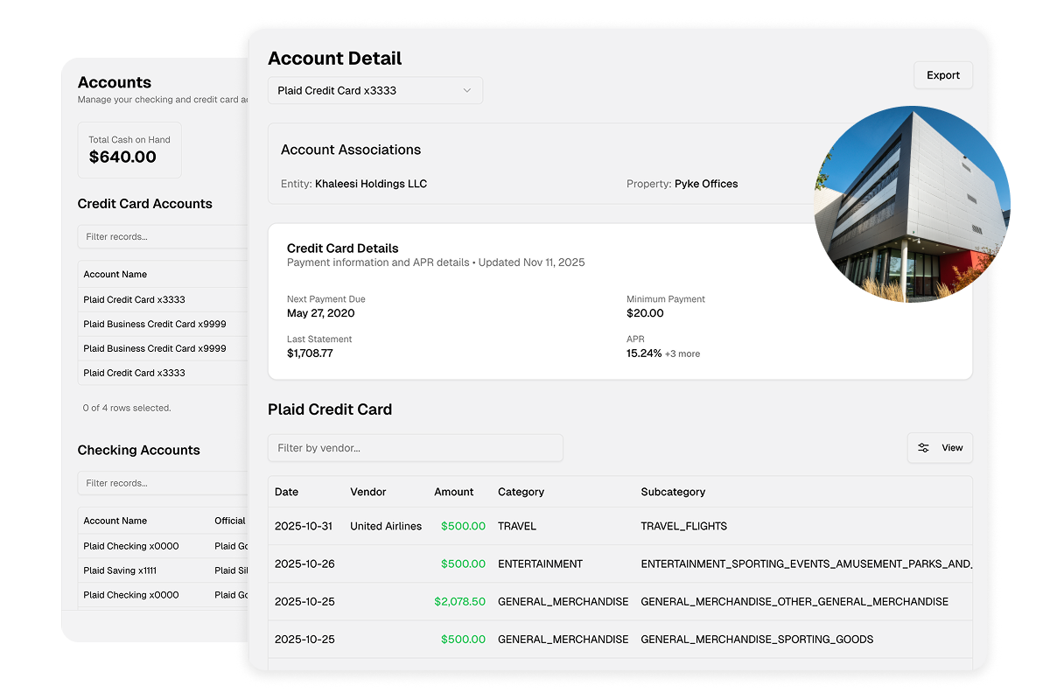Image resolution: width=1050 pixels, height=700 pixels.
Task: Click the 2025-10-26 date cell
Action: tap(304, 564)
